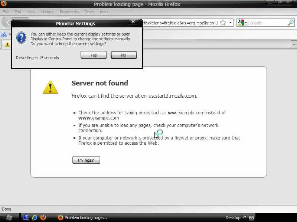
Task: Click the en-us.start3.mozilla.com error line
Action: [x=134, y=96]
